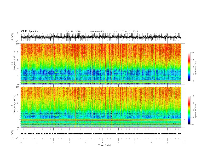Click inside the ch.1 spectrogram panel
Image resolution: width=207 pixels, height=160 pixels.
click(101, 64)
